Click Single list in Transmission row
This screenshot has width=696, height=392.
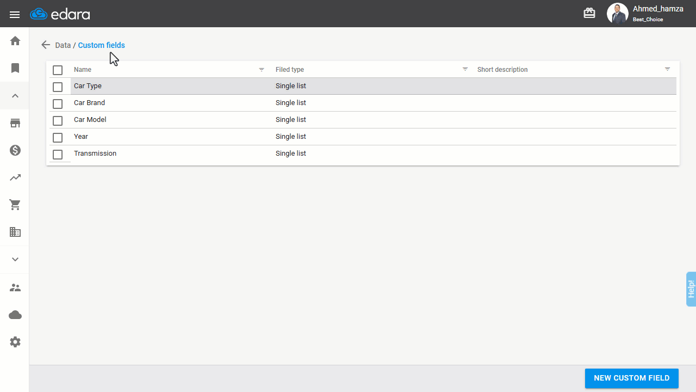coord(291,154)
